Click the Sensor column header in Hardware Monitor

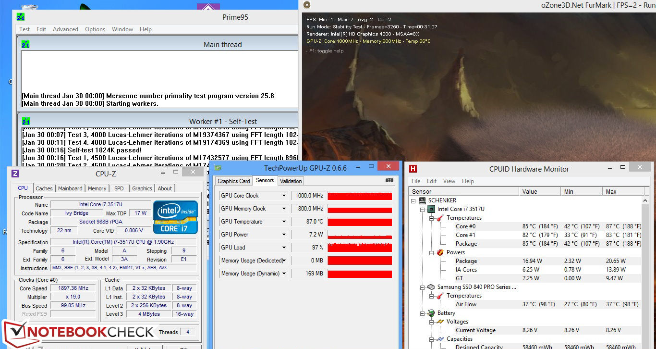[x=463, y=191]
